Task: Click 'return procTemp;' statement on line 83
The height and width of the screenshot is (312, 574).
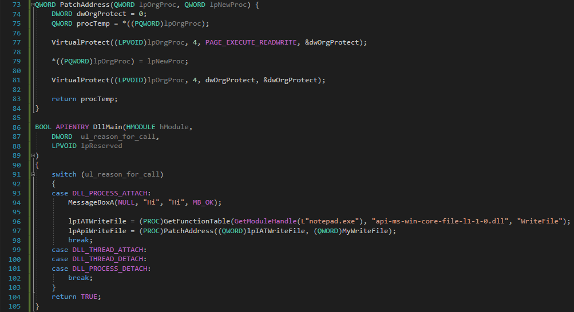Action: [x=85, y=99]
